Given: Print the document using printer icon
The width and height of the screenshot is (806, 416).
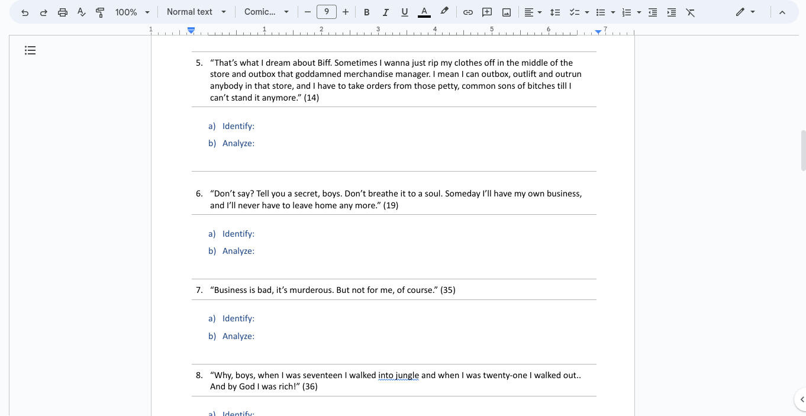Looking at the screenshot, I should tap(63, 12).
